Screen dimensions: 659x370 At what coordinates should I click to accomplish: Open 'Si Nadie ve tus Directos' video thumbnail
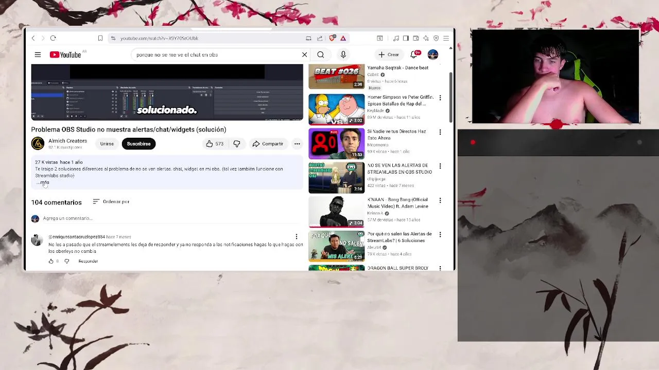336,143
